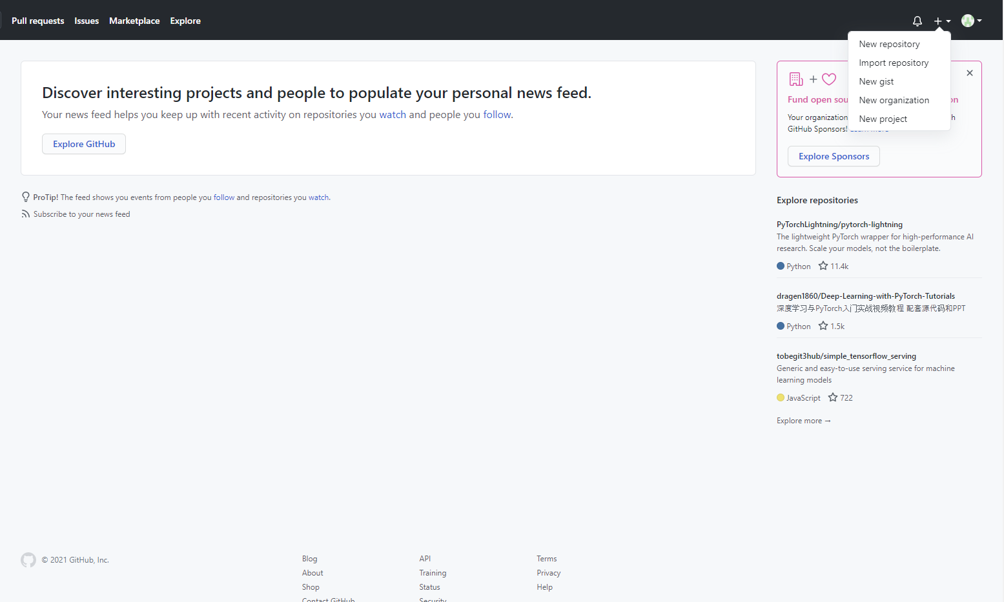Click the 722 star count
1004x602 pixels.
[x=846, y=398]
